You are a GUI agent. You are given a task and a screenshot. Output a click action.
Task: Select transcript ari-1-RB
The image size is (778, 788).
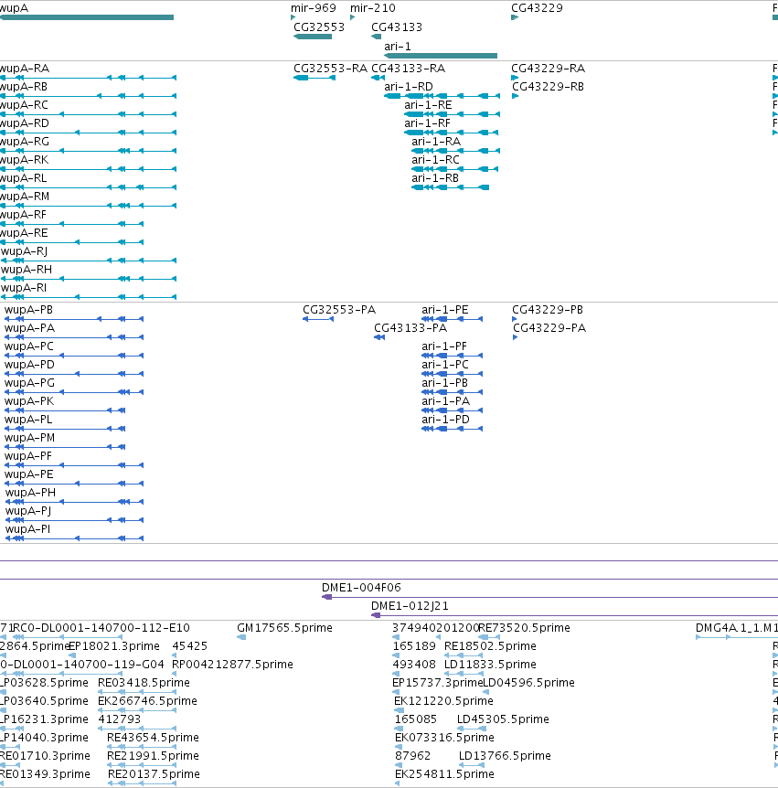click(451, 187)
